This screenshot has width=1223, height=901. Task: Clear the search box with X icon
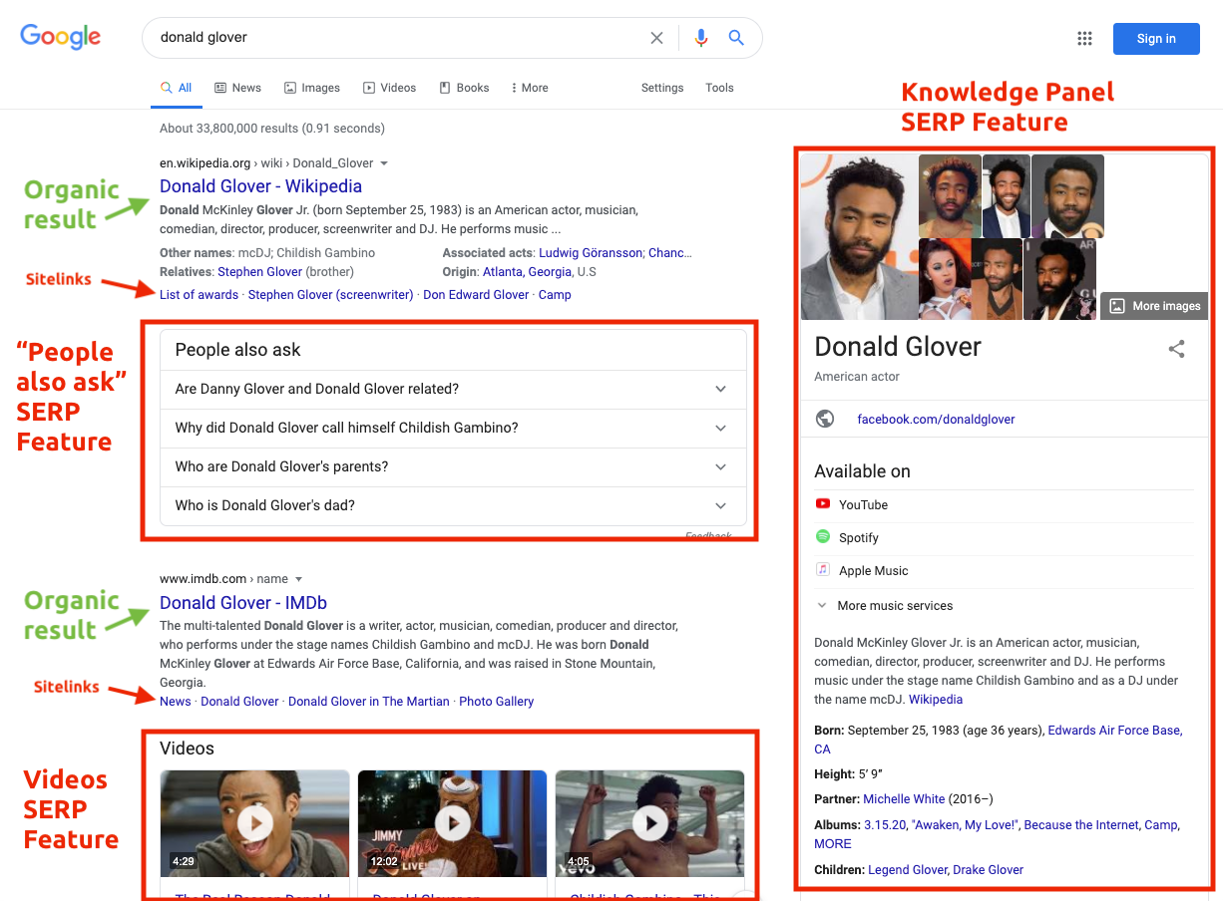[x=656, y=38]
